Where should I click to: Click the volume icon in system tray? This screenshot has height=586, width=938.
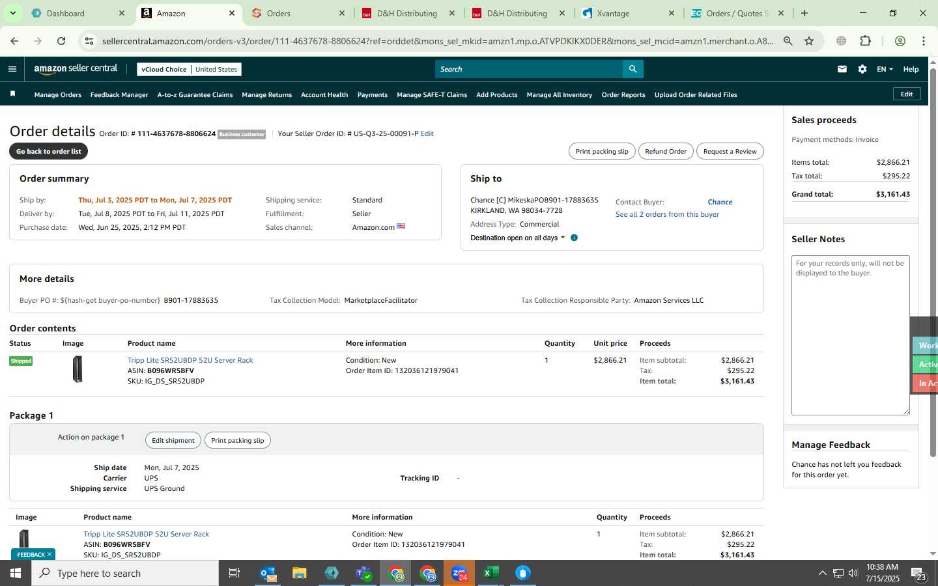point(853,573)
